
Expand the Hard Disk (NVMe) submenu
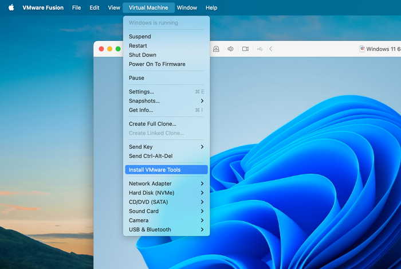[x=166, y=193]
